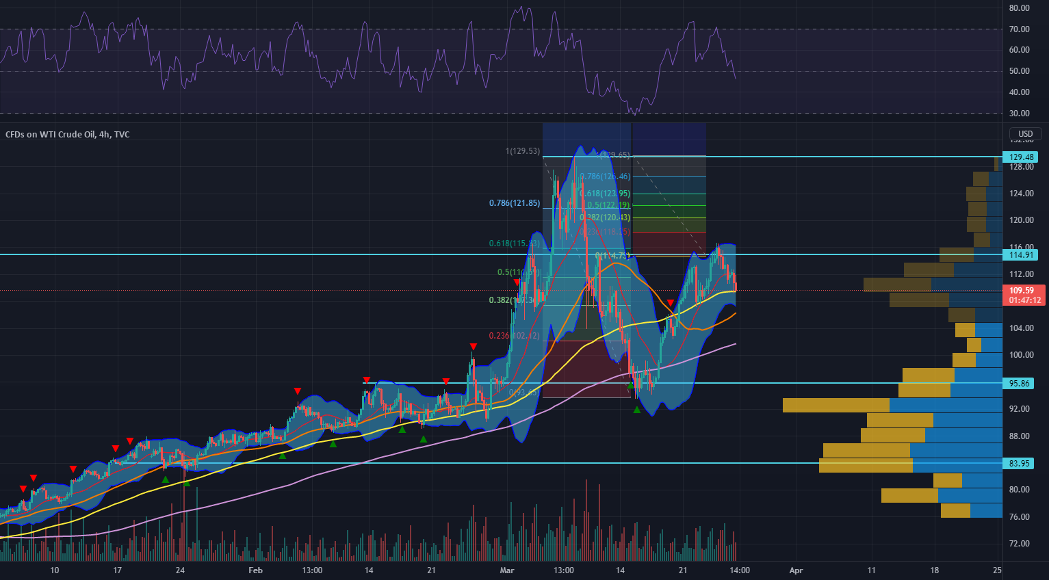This screenshot has height=580, width=1049.
Task: Select the 114.91 horizontal line price label
Action: pos(1020,255)
